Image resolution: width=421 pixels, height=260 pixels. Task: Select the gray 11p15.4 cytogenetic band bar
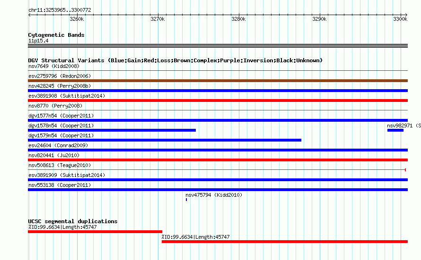[x=218, y=46]
